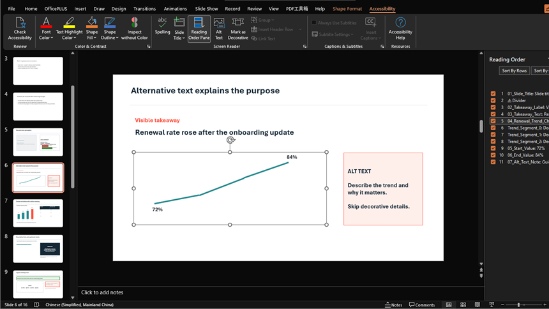Expand Insert Header Row options arrow

300,29
